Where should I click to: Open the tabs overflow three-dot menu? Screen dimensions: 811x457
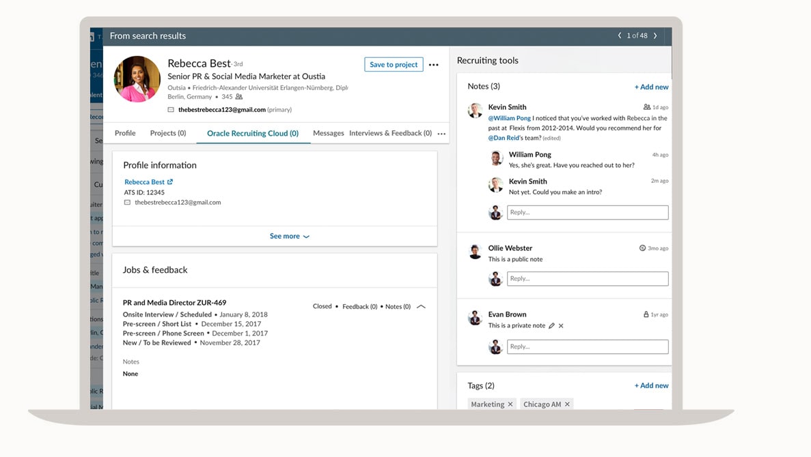tap(441, 134)
